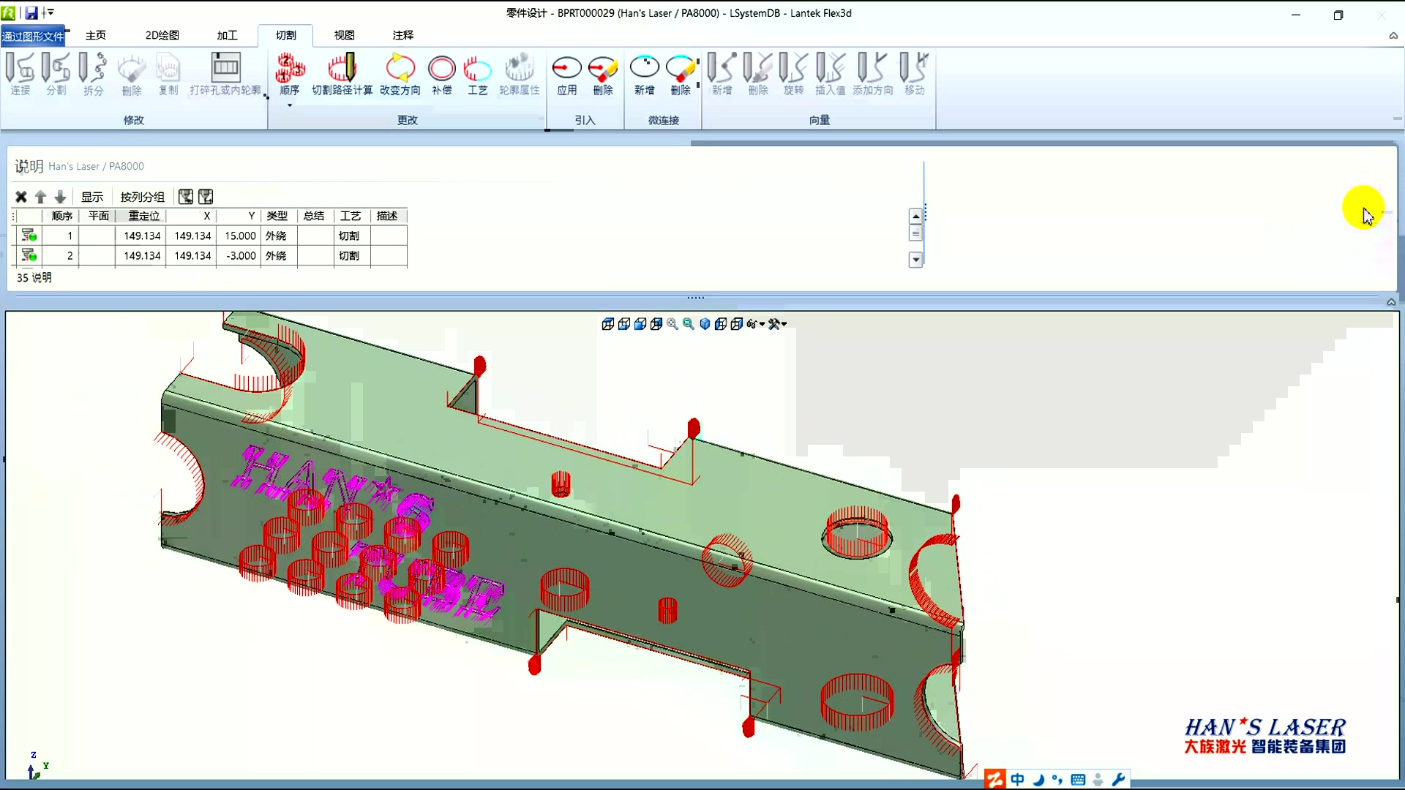Viewport: 1405px width, 790px height.
Task: Click the cutting path calculation icon
Action: pyautogui.click(x=342, y=69)
